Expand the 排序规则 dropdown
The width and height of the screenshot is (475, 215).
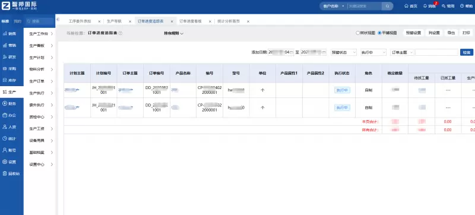point(174,33)
